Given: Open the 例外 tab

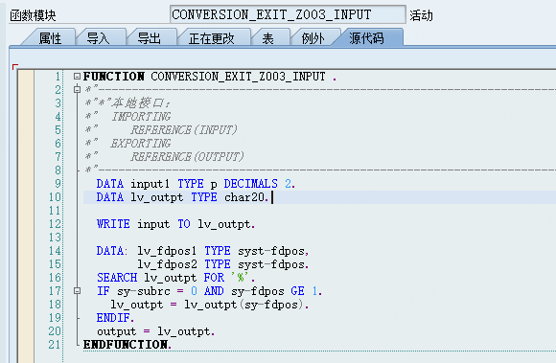Looking at the screenshot, I should tap(313, 38).
